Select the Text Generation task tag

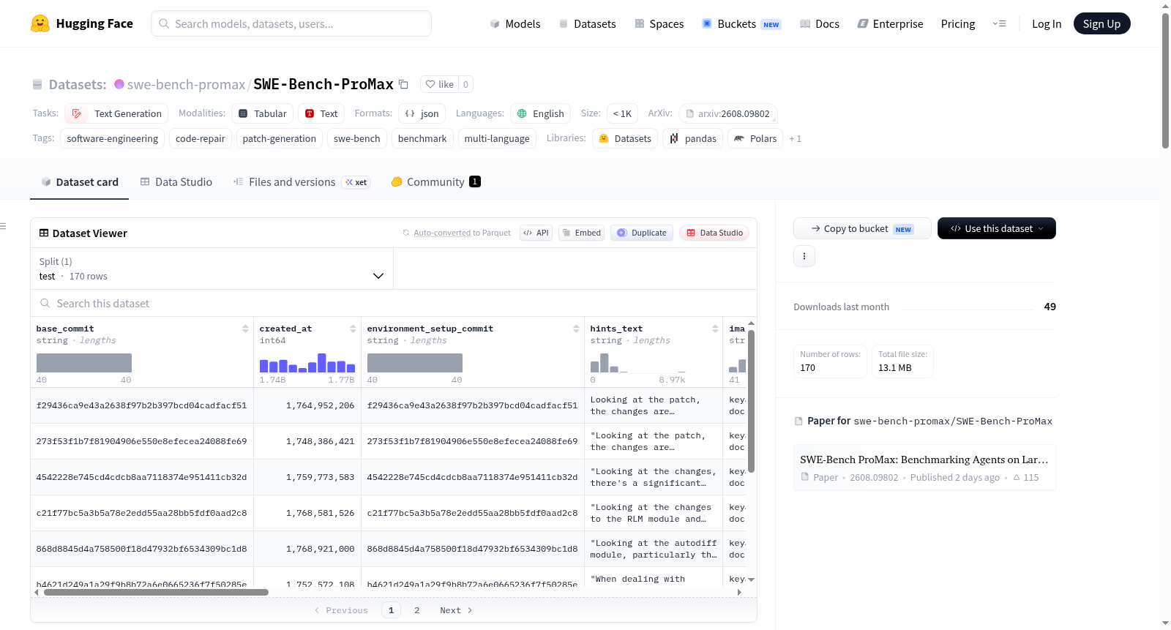pos(116,113)
